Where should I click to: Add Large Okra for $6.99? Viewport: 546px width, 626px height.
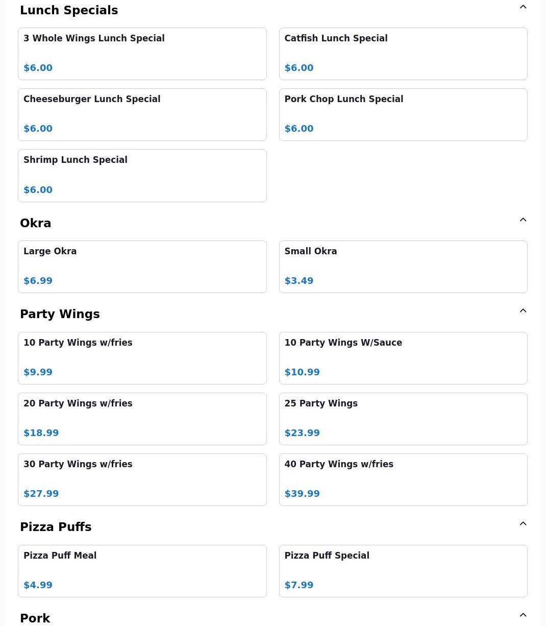tap(142, 267)
